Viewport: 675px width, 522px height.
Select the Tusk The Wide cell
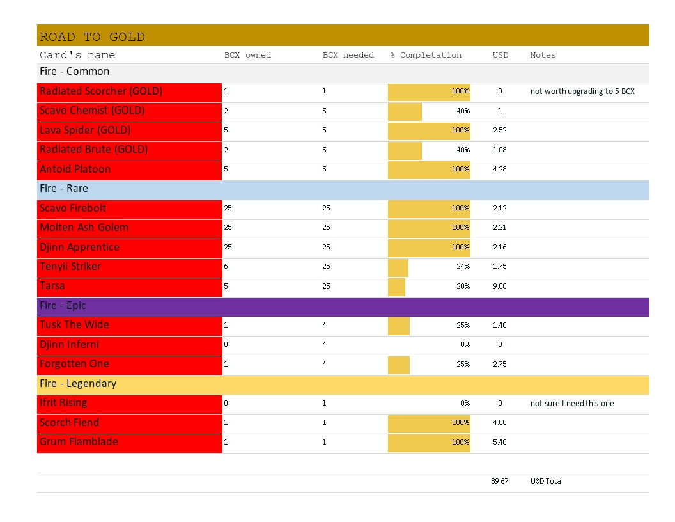pos(130,325)
